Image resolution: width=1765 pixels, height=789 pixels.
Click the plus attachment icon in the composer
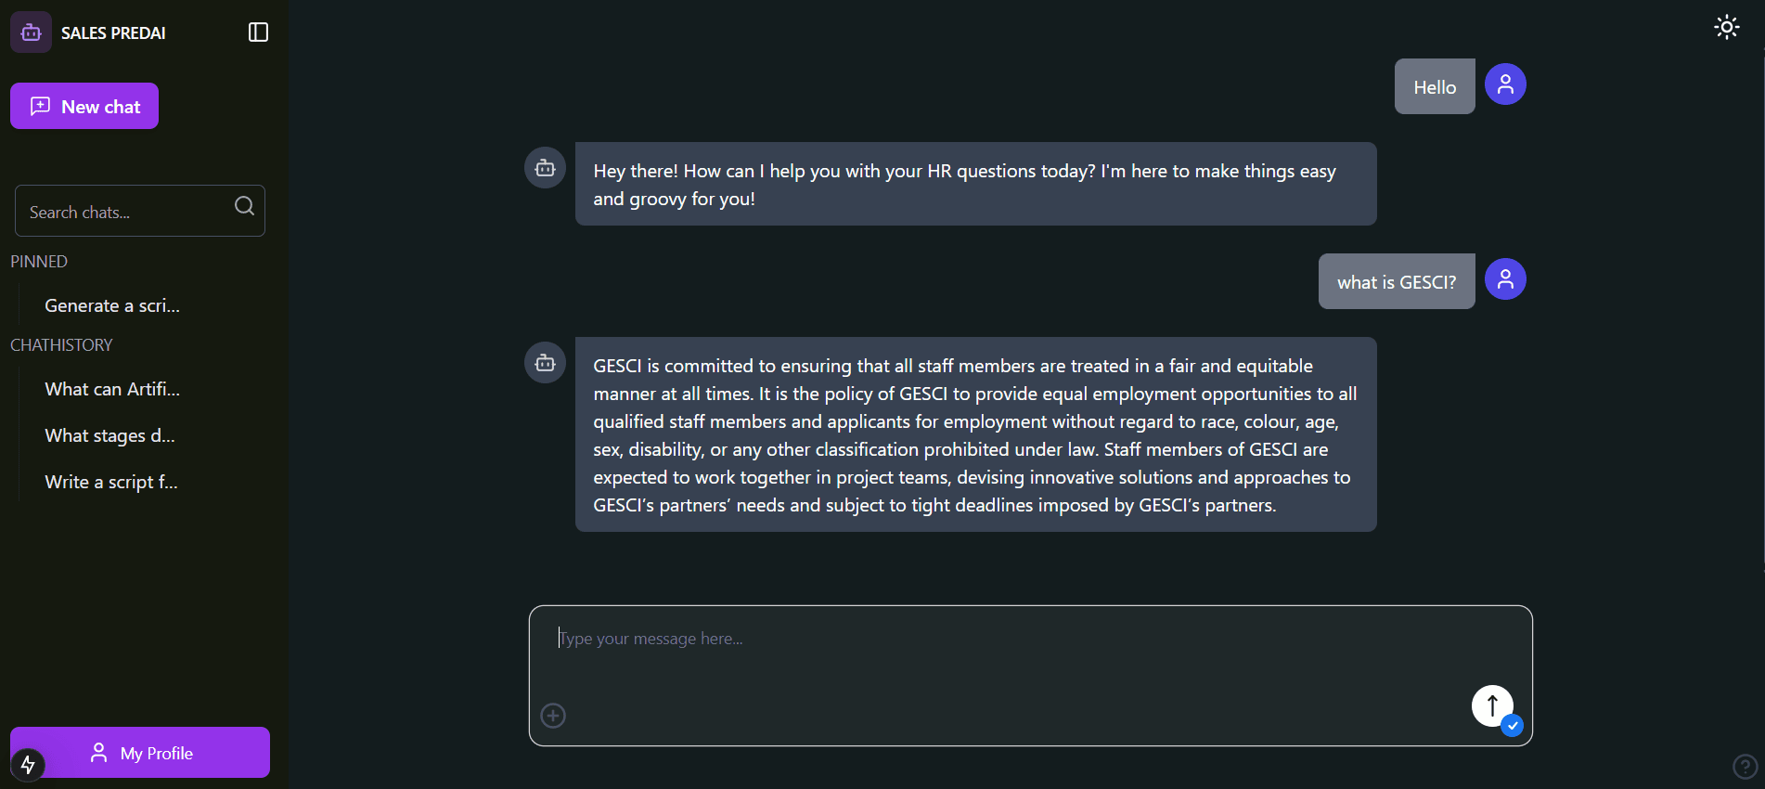tap(553, 716)
